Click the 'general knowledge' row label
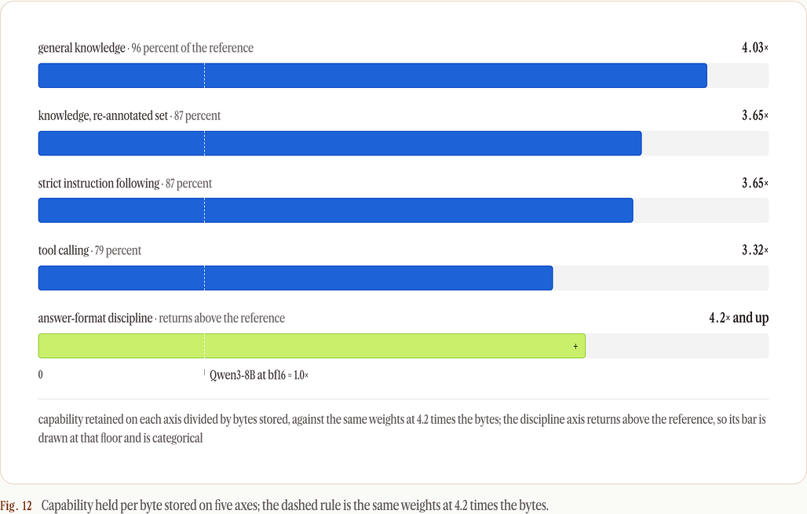Viewport: 807px width, 514px height. point(82,48)
